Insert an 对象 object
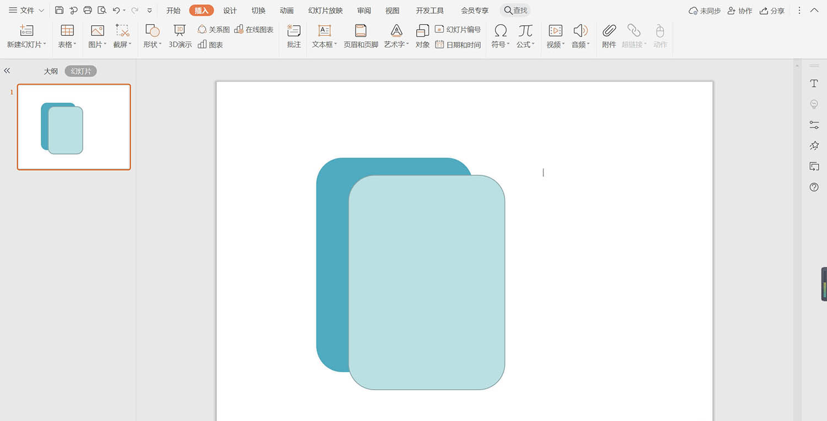 click(422, 35)
